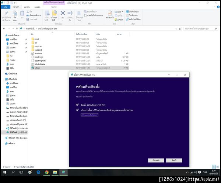Switch to the Share ribbon tab
The width and height of the screenshot is (221, 183).
[x=27, y=7]
